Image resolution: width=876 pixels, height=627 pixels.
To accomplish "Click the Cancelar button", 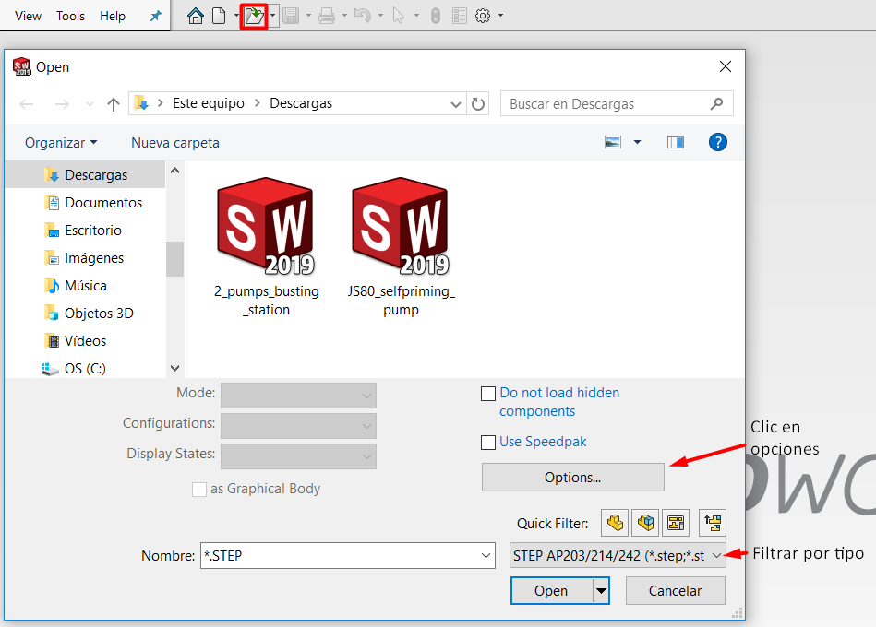I will point(676,591).
